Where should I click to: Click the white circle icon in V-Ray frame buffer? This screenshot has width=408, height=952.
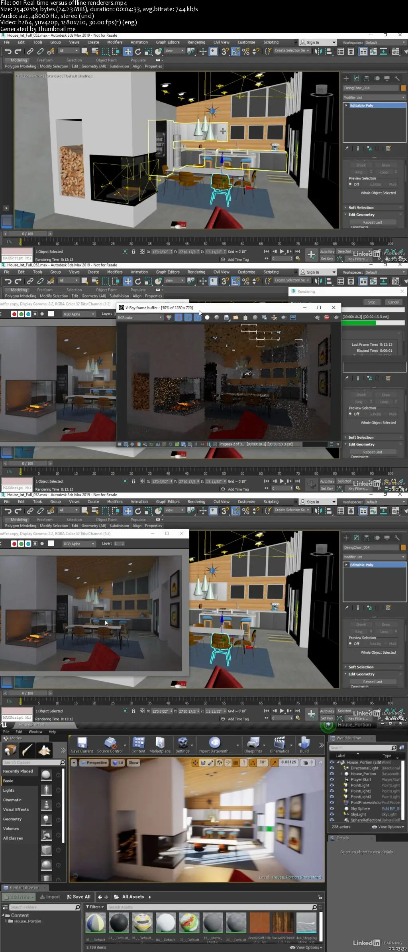point(207,317)
